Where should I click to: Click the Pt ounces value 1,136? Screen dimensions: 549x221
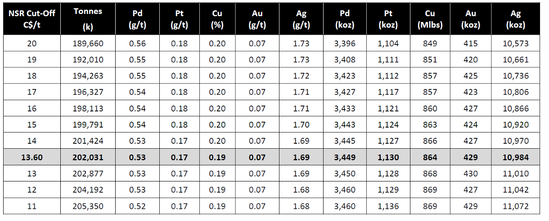[387, 206]
